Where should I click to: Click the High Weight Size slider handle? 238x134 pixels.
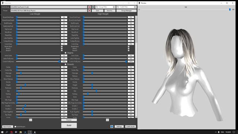coord(96,91)
